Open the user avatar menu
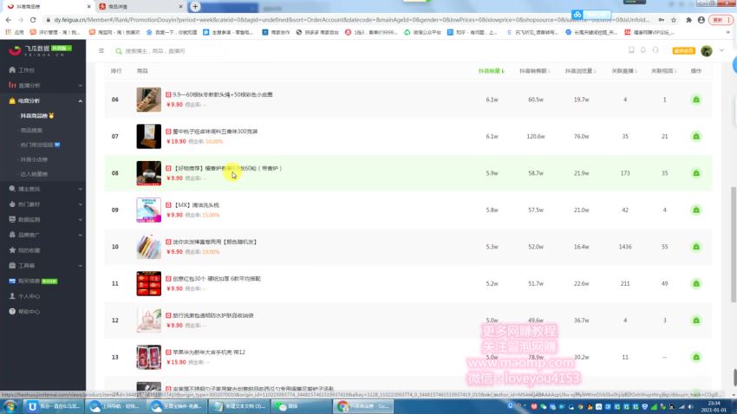 tap(707, 51)
